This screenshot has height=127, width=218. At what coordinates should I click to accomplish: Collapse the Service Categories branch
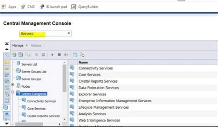tap(12, 92)
